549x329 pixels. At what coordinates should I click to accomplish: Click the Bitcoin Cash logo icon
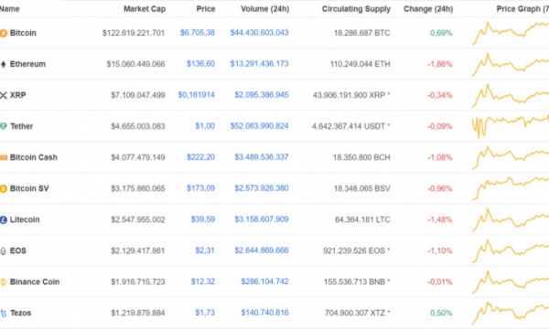[x=4, y=158]
